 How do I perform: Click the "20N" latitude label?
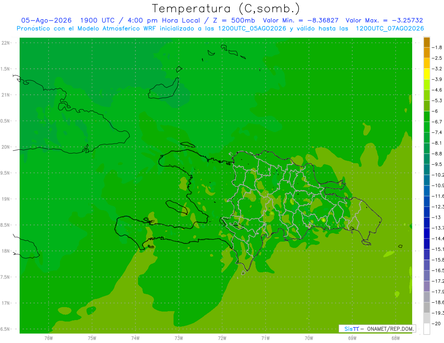tap(6, 147)
